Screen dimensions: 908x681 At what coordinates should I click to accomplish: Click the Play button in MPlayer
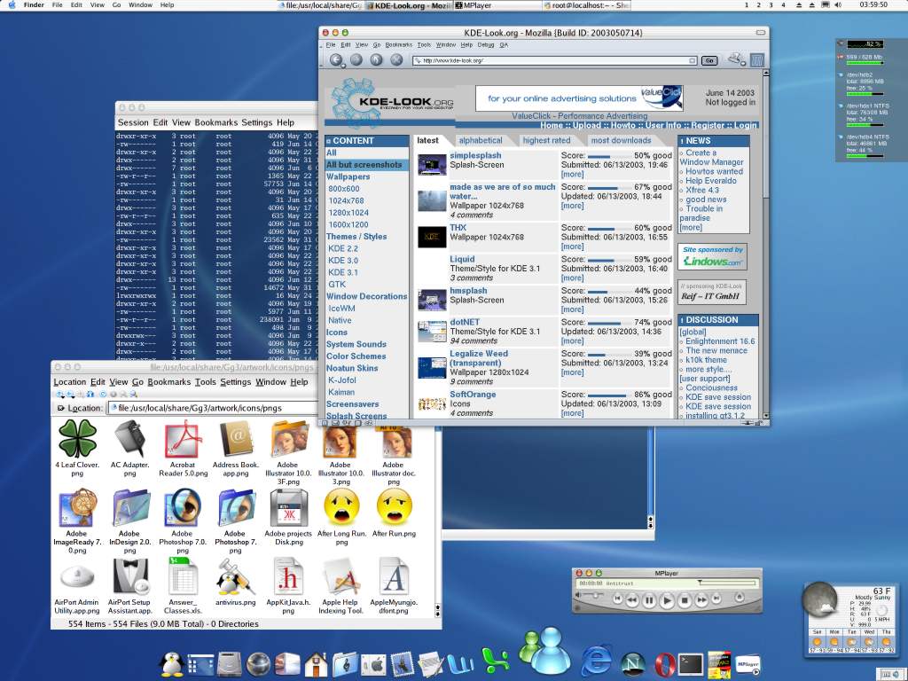click(667, 601)
